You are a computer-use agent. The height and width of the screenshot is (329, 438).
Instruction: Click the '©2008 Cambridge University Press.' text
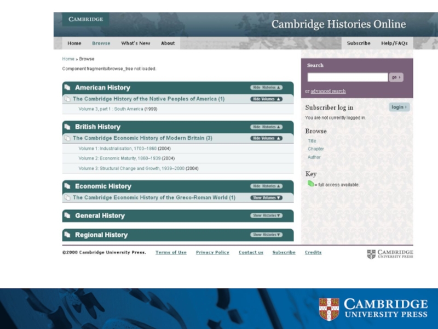(104, 252)
